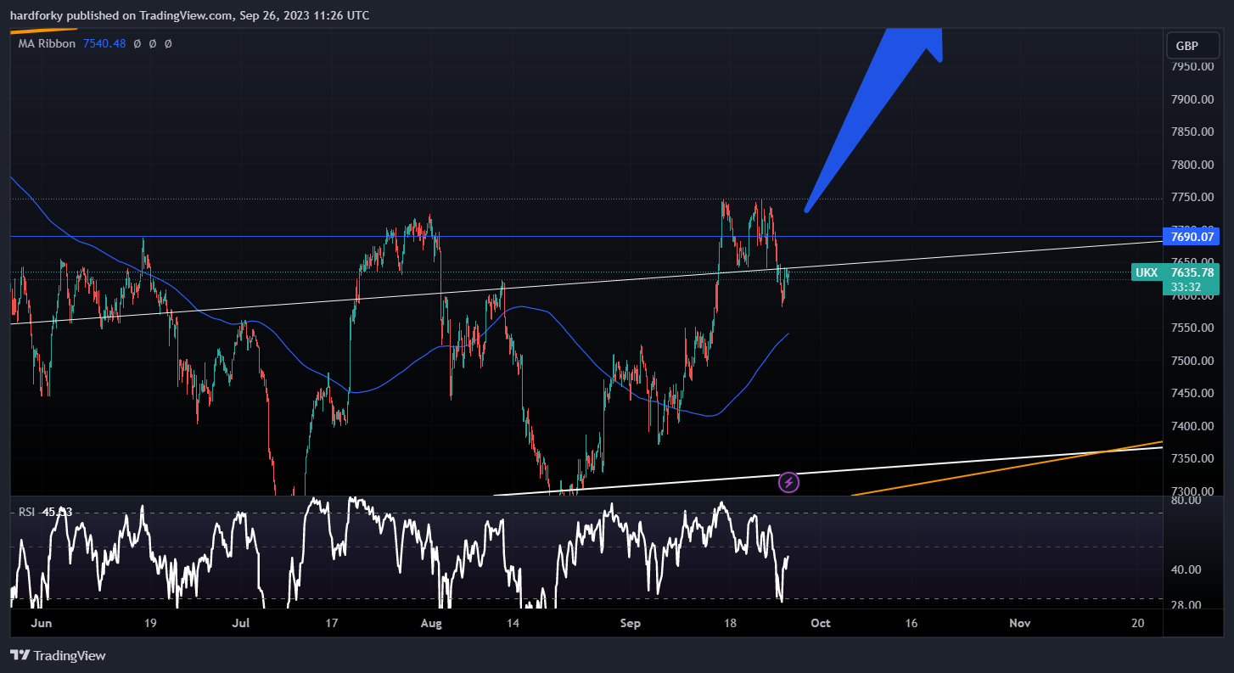
Task: Click the RSI value 45.53
Action: click(x=58, y=512)
